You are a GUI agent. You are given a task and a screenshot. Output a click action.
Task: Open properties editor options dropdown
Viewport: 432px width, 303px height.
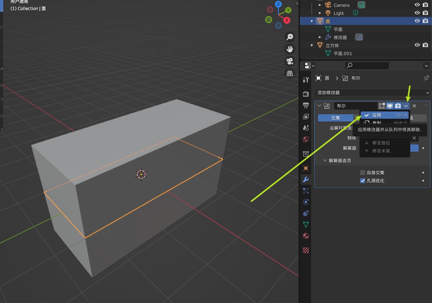coord(426,66)
